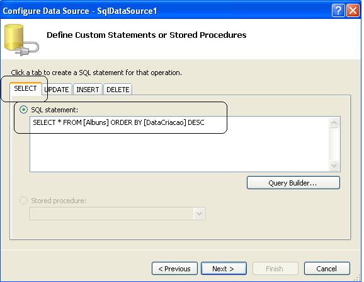
Task: Choose the Stored procedure radio button
Action: tap(23, 200)
